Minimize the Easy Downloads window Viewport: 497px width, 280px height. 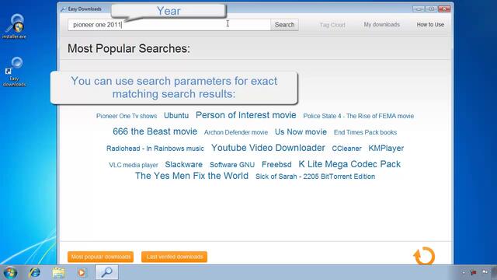tap(419, 9)
